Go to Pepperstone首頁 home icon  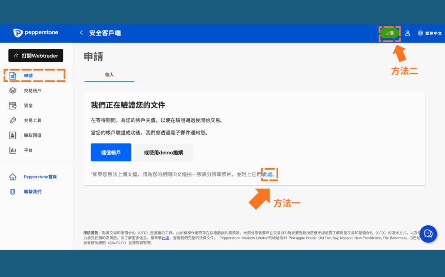[13, 177]
